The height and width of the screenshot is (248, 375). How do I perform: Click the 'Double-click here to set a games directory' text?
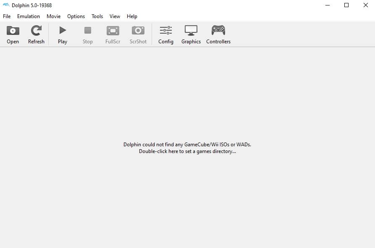click(187, 151)
